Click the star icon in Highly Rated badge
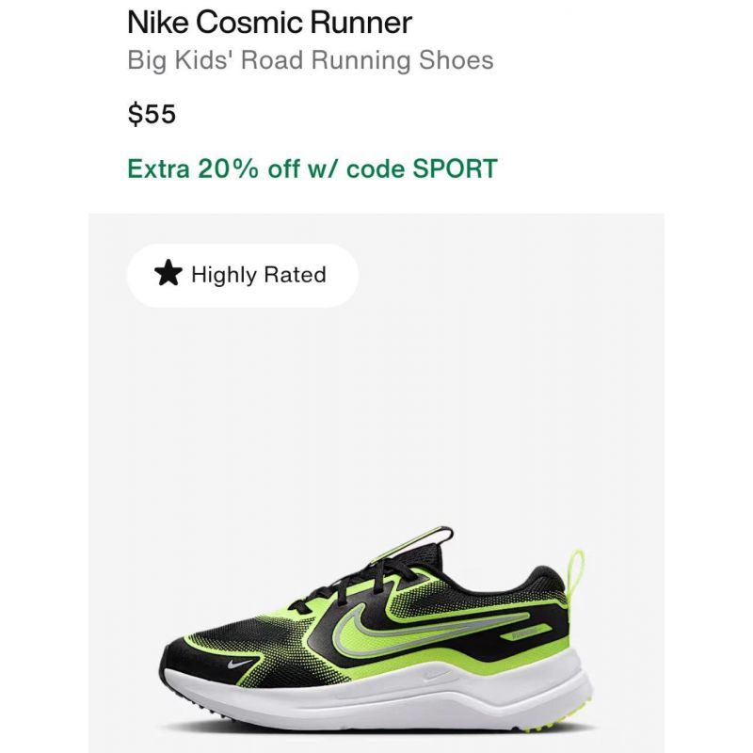Viewport: 753px width, 753px height. [x=168, y=273]
